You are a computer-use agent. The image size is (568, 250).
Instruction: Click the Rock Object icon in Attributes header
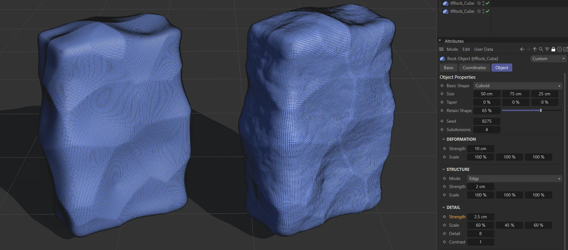[442, 59]
